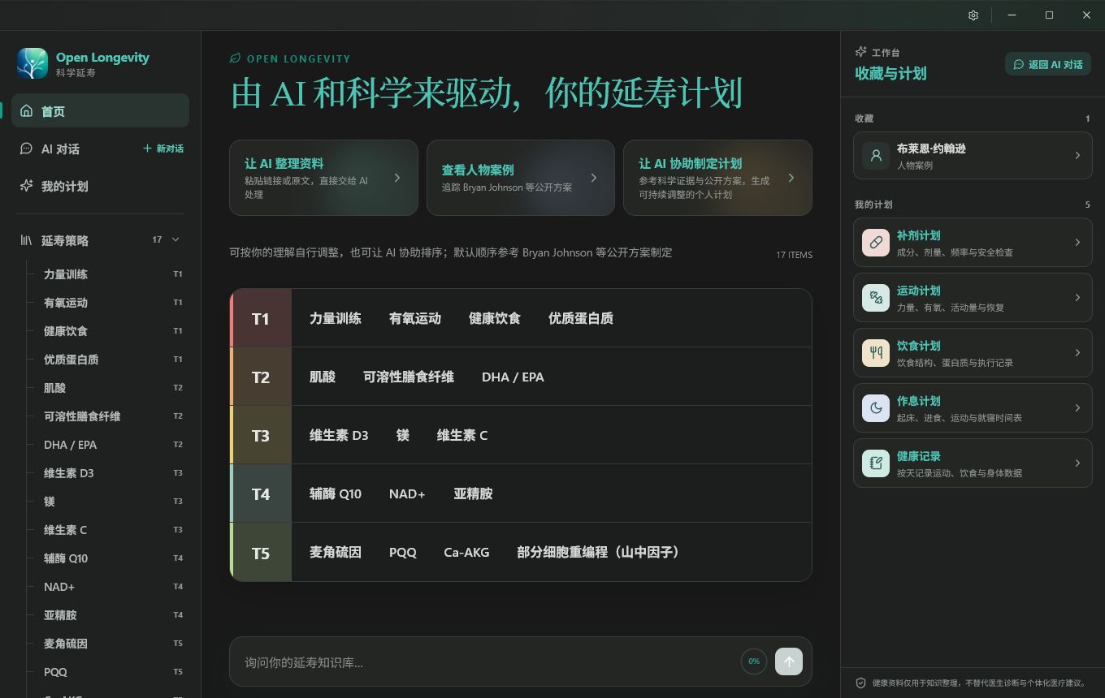Viewport: 1105px width, 698px height.
Task: Click the red T1 tier label
Action: pos(261,318)
